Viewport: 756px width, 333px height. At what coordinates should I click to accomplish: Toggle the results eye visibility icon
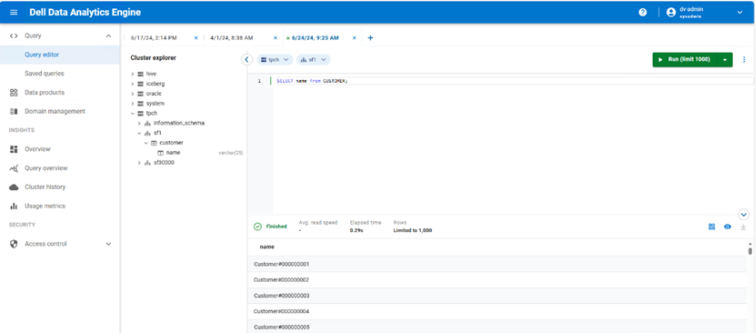(x=727, y=227)
